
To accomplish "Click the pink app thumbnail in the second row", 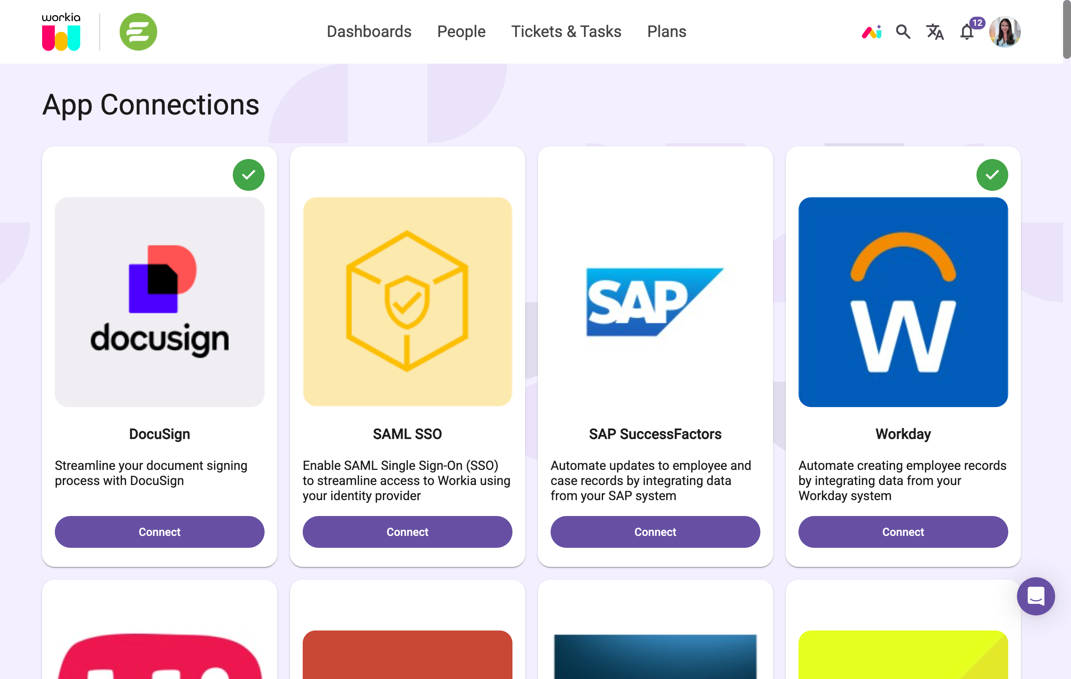I will point(160,656).
